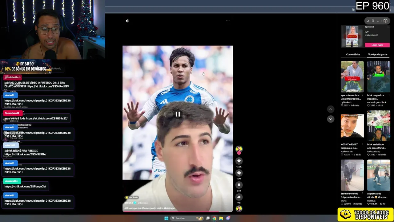Like the video using the heart icon
This screenshot has width=394, height=222.
click(x=239, y=161)
